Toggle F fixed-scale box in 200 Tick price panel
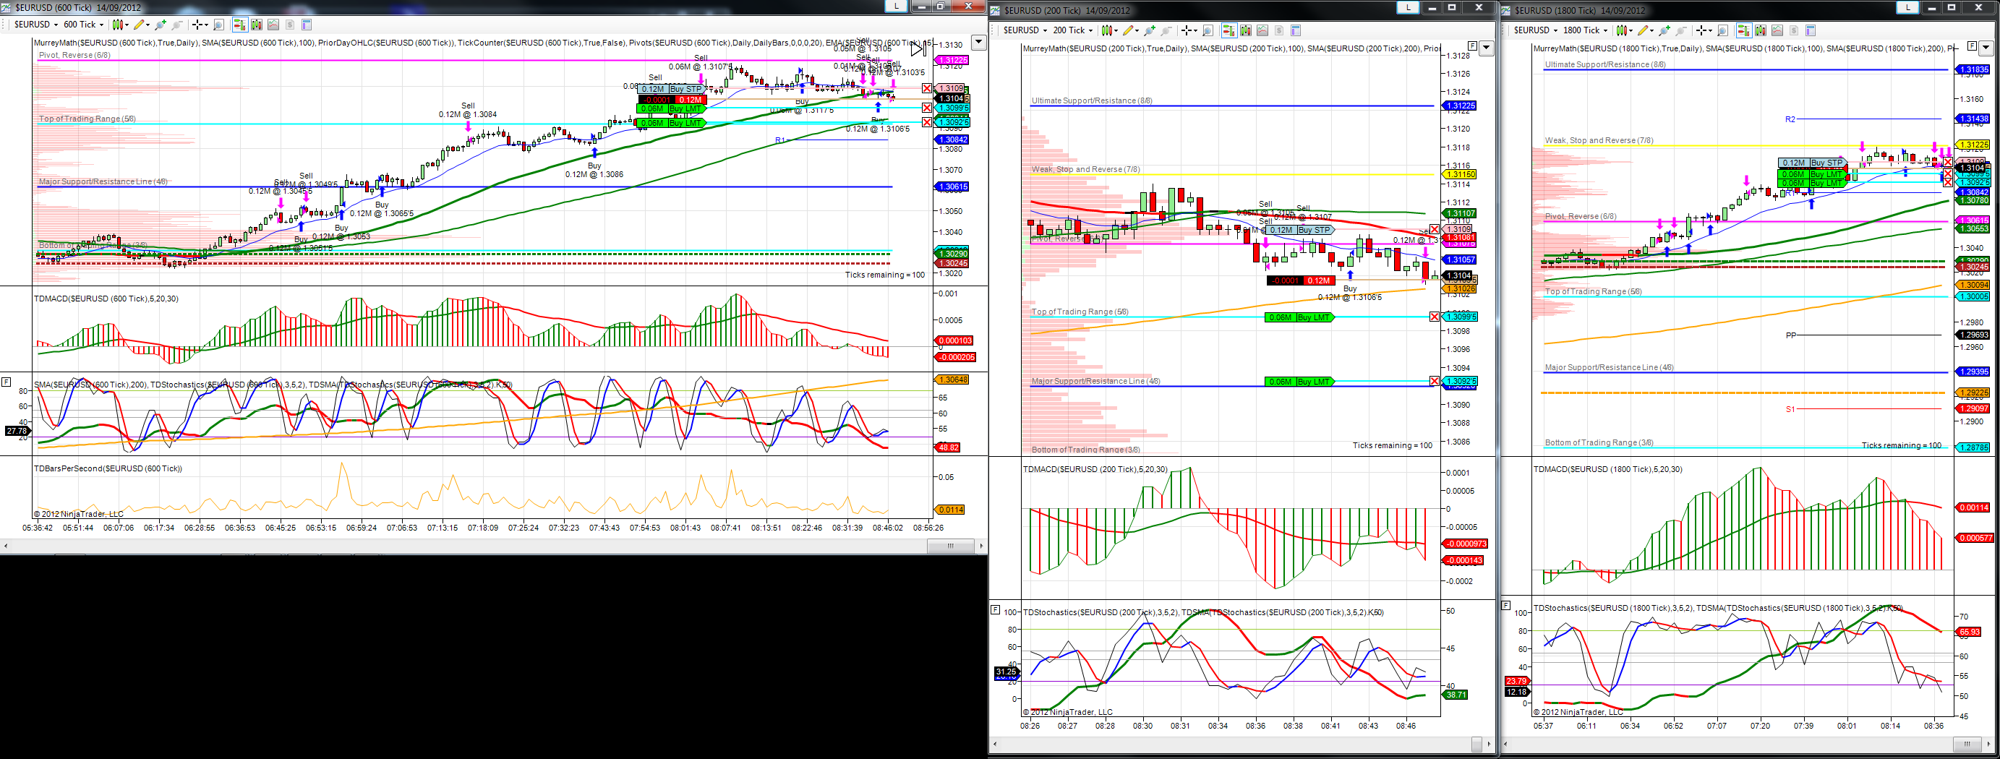 click(x=1471, y=46)
